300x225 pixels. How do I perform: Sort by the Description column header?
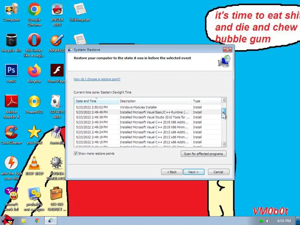[x=155, y=101]
